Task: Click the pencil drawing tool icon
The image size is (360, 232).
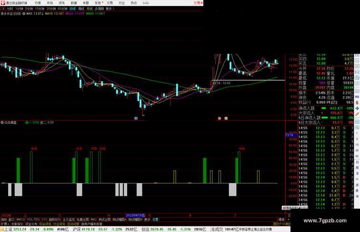Action: point(357,114)
